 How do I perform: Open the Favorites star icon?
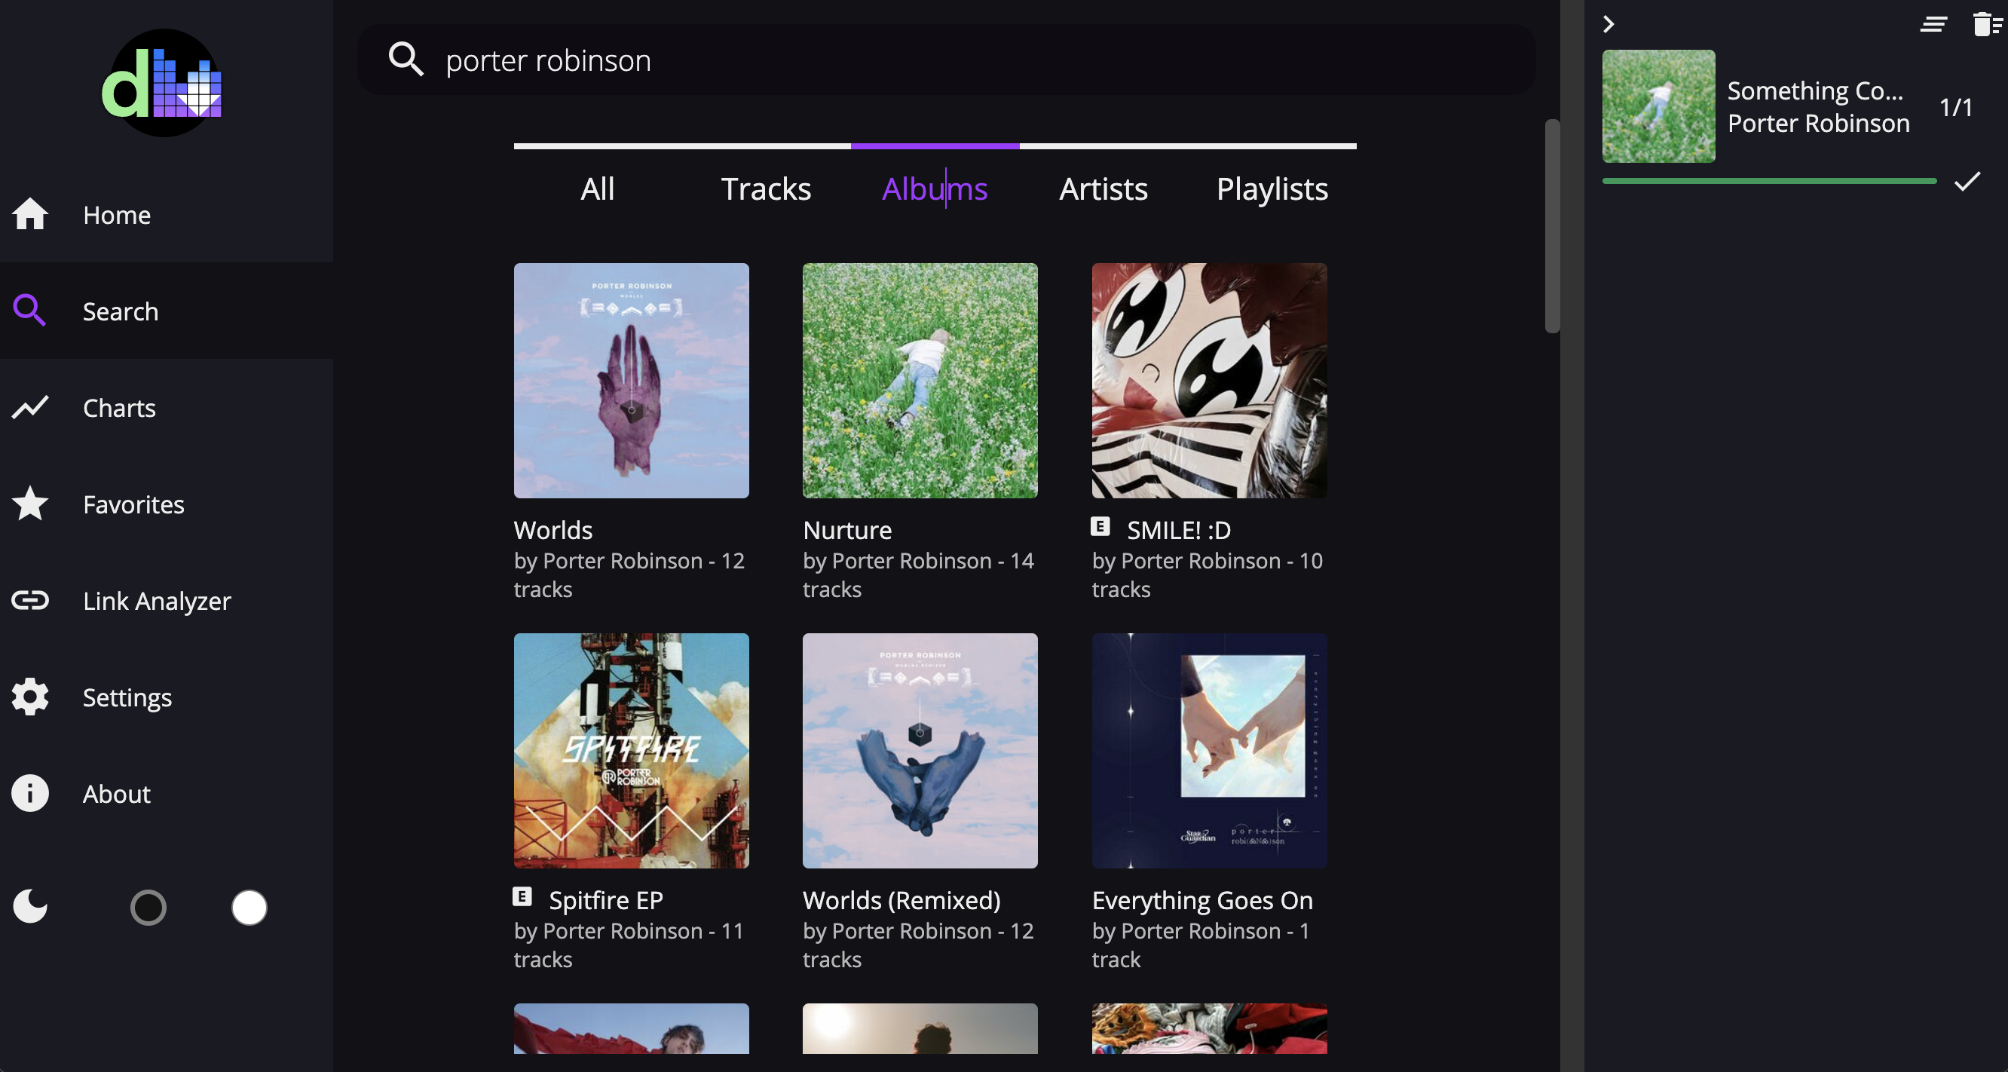[x=30, y=504]
